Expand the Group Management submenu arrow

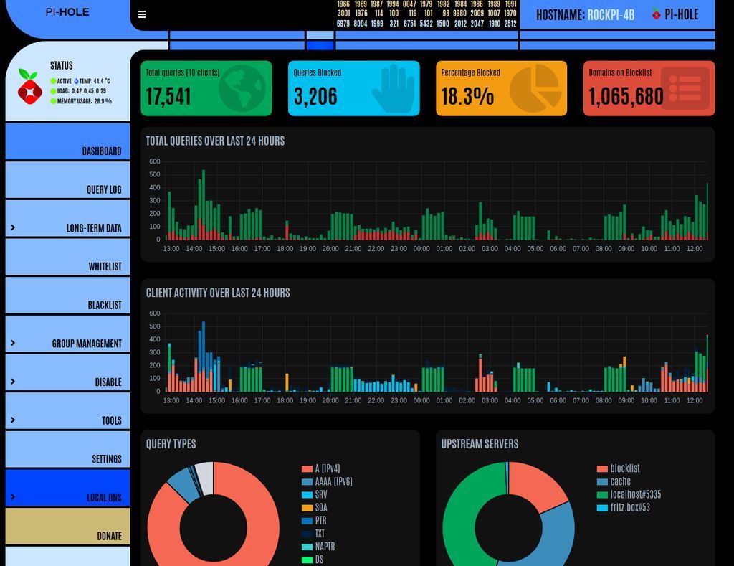13,343
